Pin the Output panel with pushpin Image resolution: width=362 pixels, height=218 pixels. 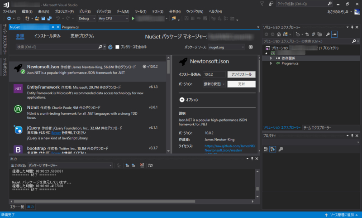252,159
